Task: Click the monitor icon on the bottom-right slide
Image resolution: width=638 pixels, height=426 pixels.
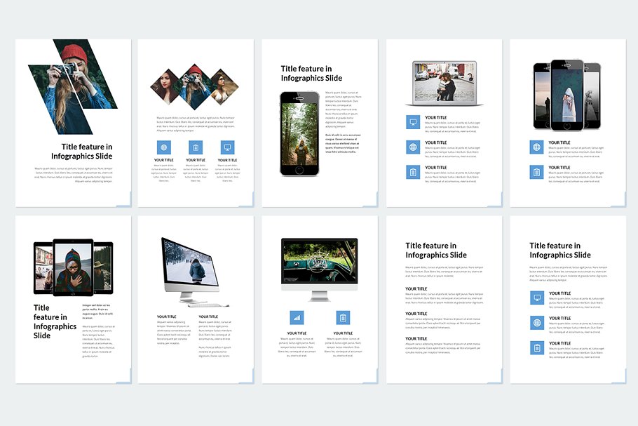Action: click(537, 298)
